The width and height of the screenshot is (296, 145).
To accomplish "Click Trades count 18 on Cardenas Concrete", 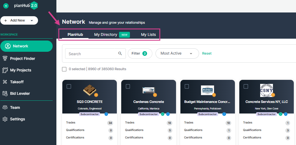I will 169,123.
